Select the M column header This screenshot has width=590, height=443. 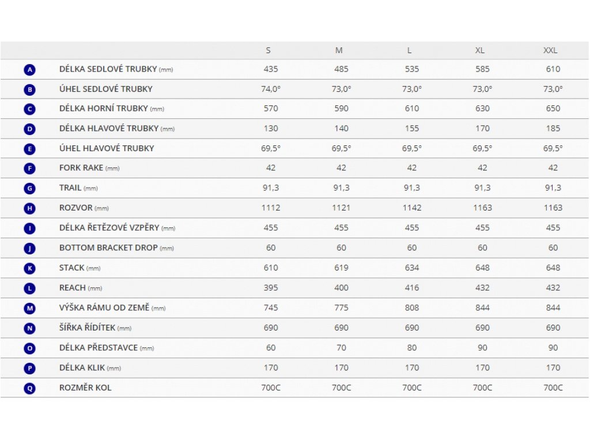(x=339, y=50)
